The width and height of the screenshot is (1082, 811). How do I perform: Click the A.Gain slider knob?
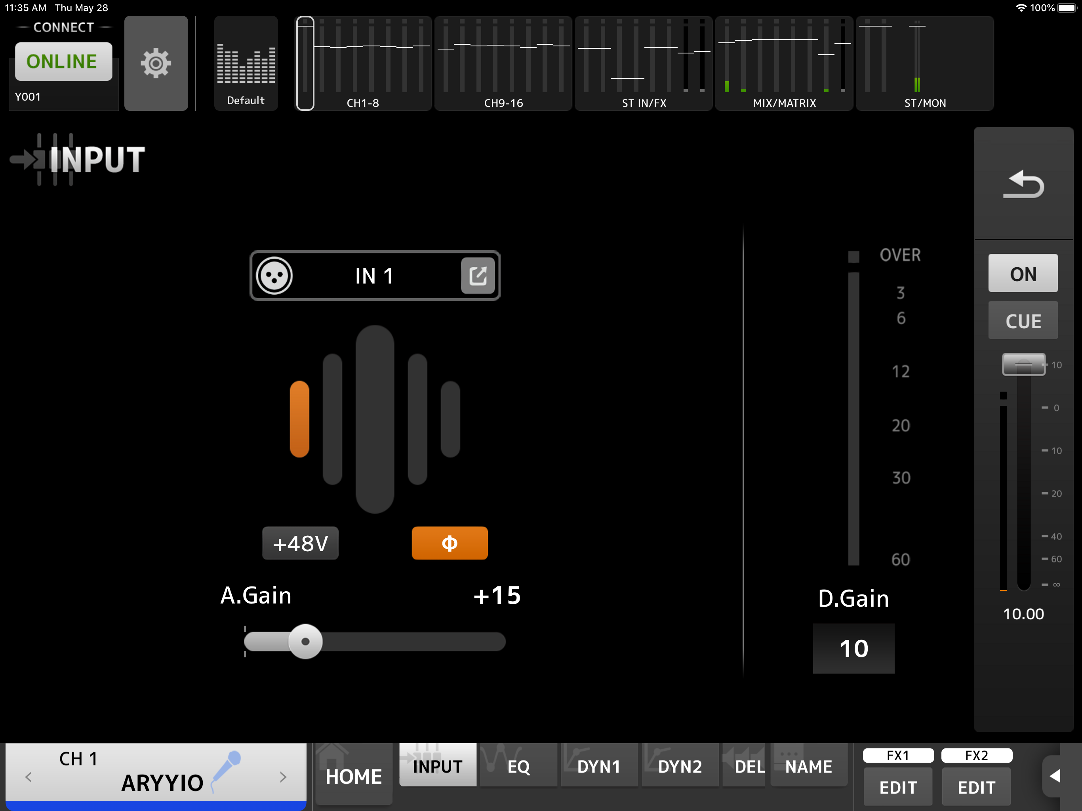click(x=305, y=641)
